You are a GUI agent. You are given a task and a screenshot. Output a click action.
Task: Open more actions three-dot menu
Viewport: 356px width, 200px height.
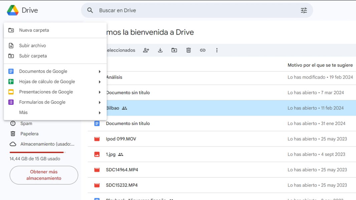pos(217,50)
